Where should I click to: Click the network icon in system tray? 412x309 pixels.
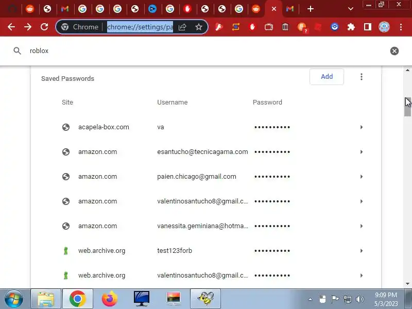pos(347,299)
